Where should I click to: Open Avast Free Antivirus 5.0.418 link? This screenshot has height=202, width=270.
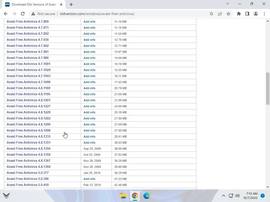coord(27,185)
